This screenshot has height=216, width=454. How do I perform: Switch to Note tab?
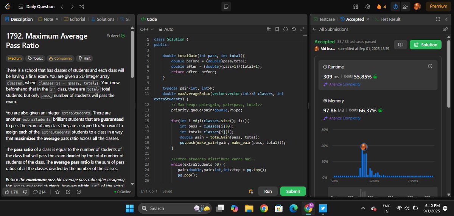point(45,19)
